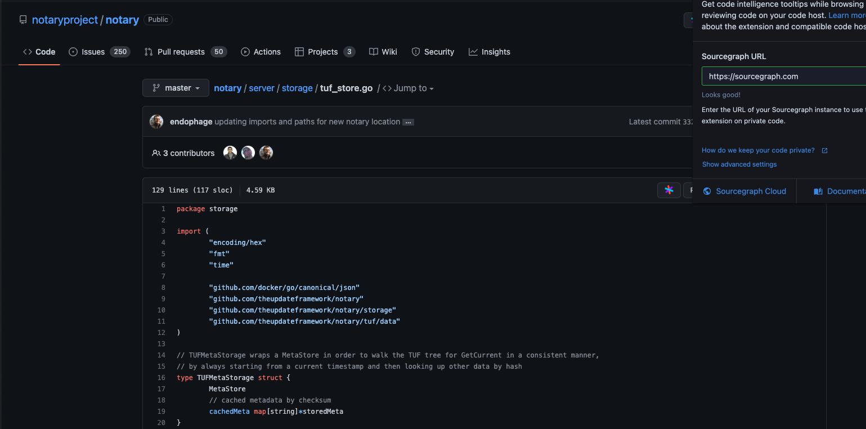Click the contributors people icon
The image size is (866, 429).
pos(156,153)
